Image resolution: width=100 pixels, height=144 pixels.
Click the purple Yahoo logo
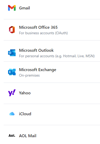pyautogui.click(x=12, y=93)
